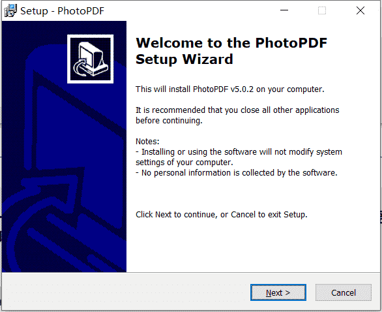The image size is (382, 312).
Task: Click the 'before continuing.' text line
Action: point(169,121)
